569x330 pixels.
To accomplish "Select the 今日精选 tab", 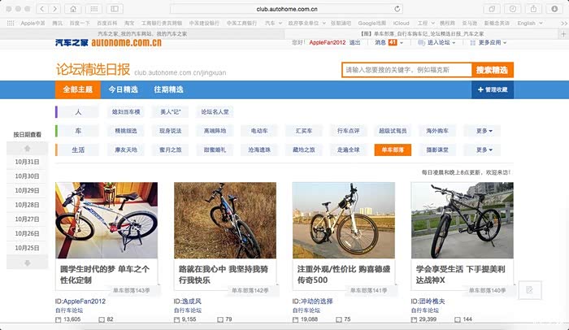I will point(123,89).
